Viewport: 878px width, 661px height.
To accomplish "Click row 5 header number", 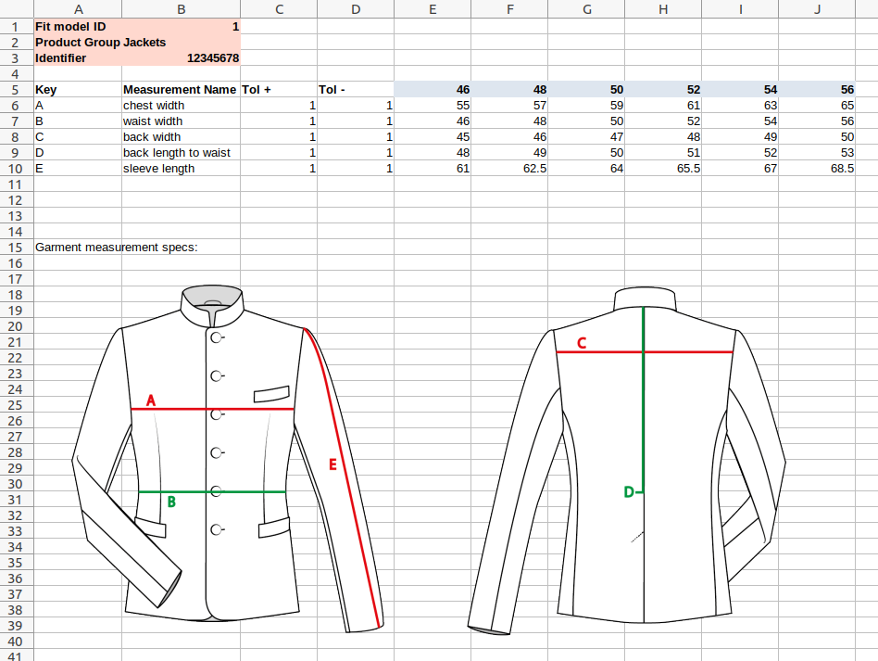I will (15, 90).
